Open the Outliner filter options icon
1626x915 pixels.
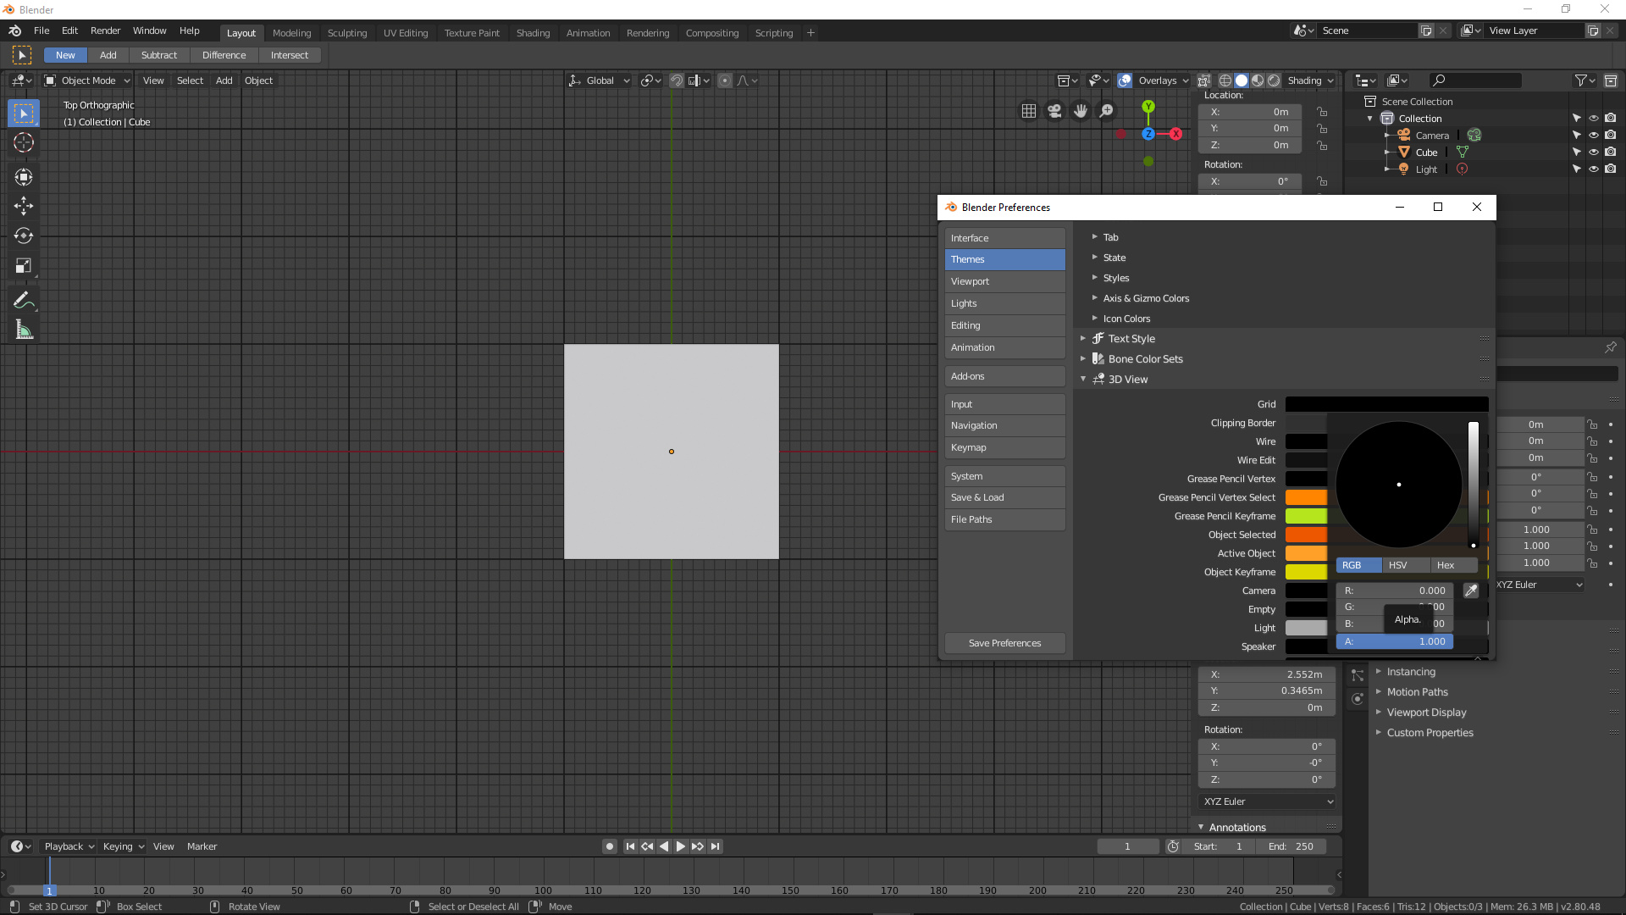1582,80
